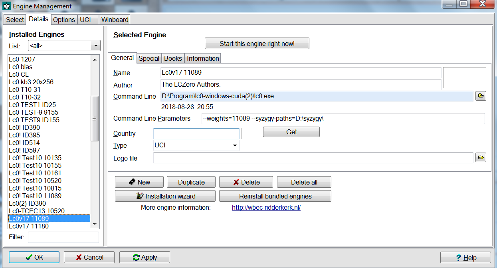Launch the Installation wizard
The height and width of the screenshot is (268, 497).
click(x=165, y=196)
